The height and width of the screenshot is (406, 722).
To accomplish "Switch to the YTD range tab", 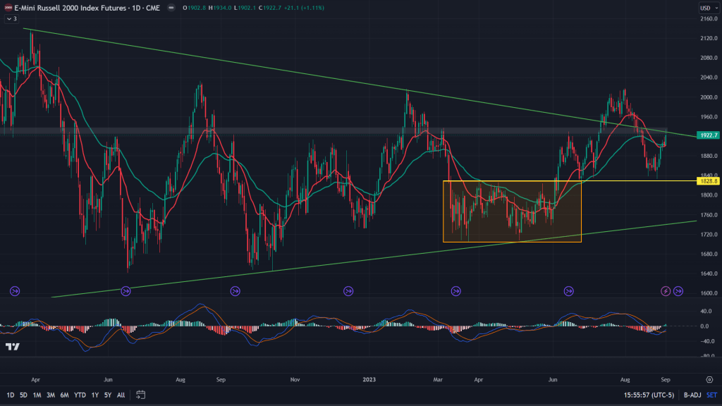I will [79, 395].
